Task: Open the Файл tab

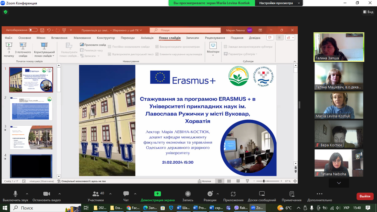Action: 8,38
